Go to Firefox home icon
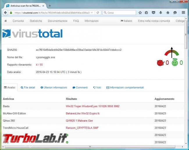This screenshot has height=150, width=189. pos(168,13)
